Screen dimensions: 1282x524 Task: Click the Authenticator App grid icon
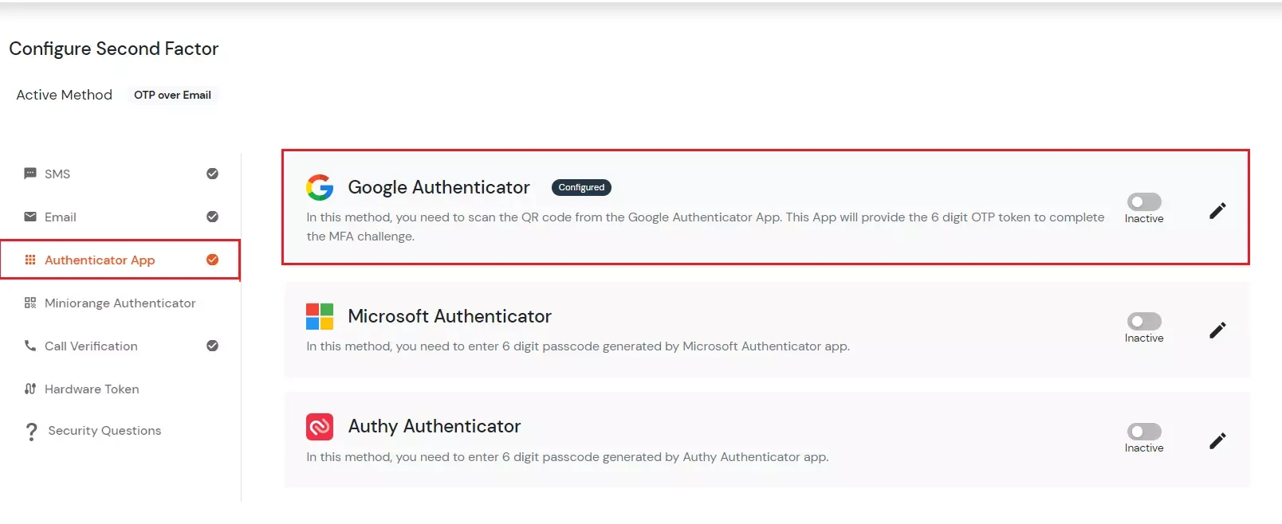click(29, 260)
